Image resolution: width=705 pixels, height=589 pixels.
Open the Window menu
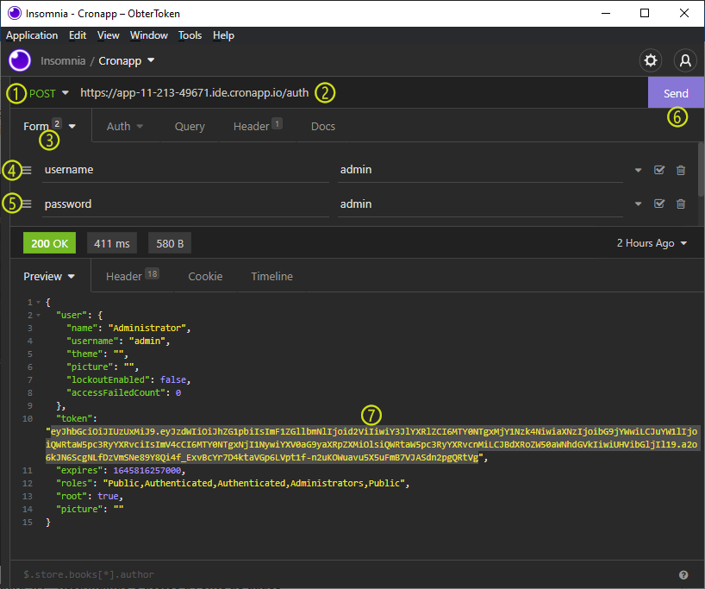click(149, 35)
